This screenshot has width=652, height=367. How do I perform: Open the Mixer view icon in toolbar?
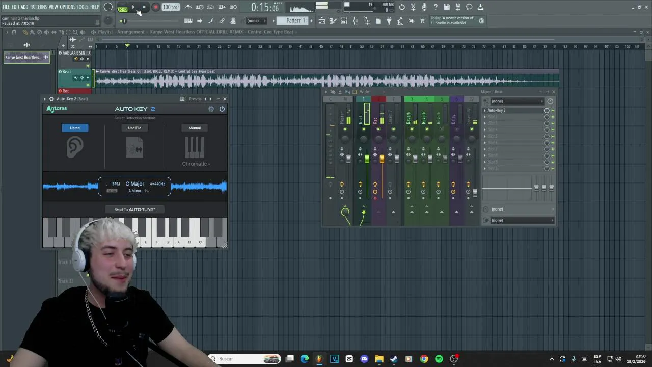coord(356,21)
